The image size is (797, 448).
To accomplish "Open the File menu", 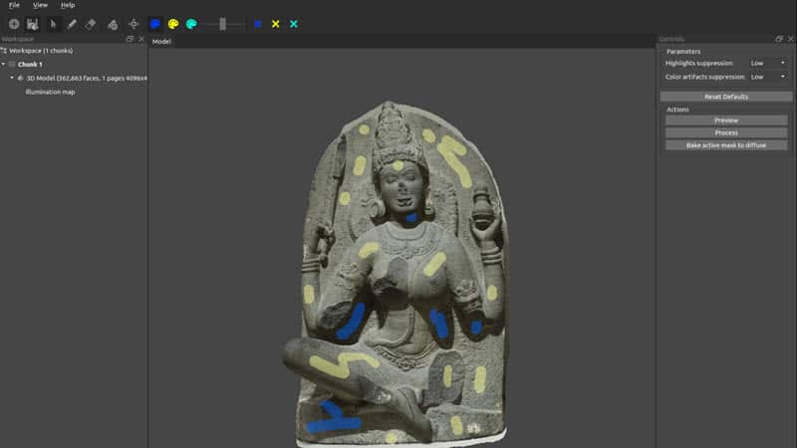I will (14, 5).
